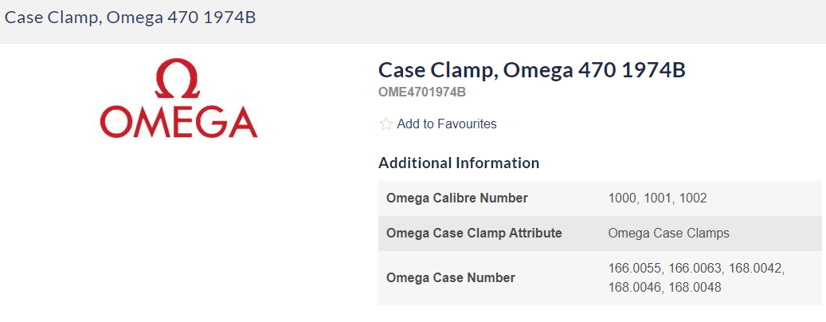This screenshot has height=322, width=826.
Task: Click the OMEGA wordmark in the logo
Action: tap(178, 122)
